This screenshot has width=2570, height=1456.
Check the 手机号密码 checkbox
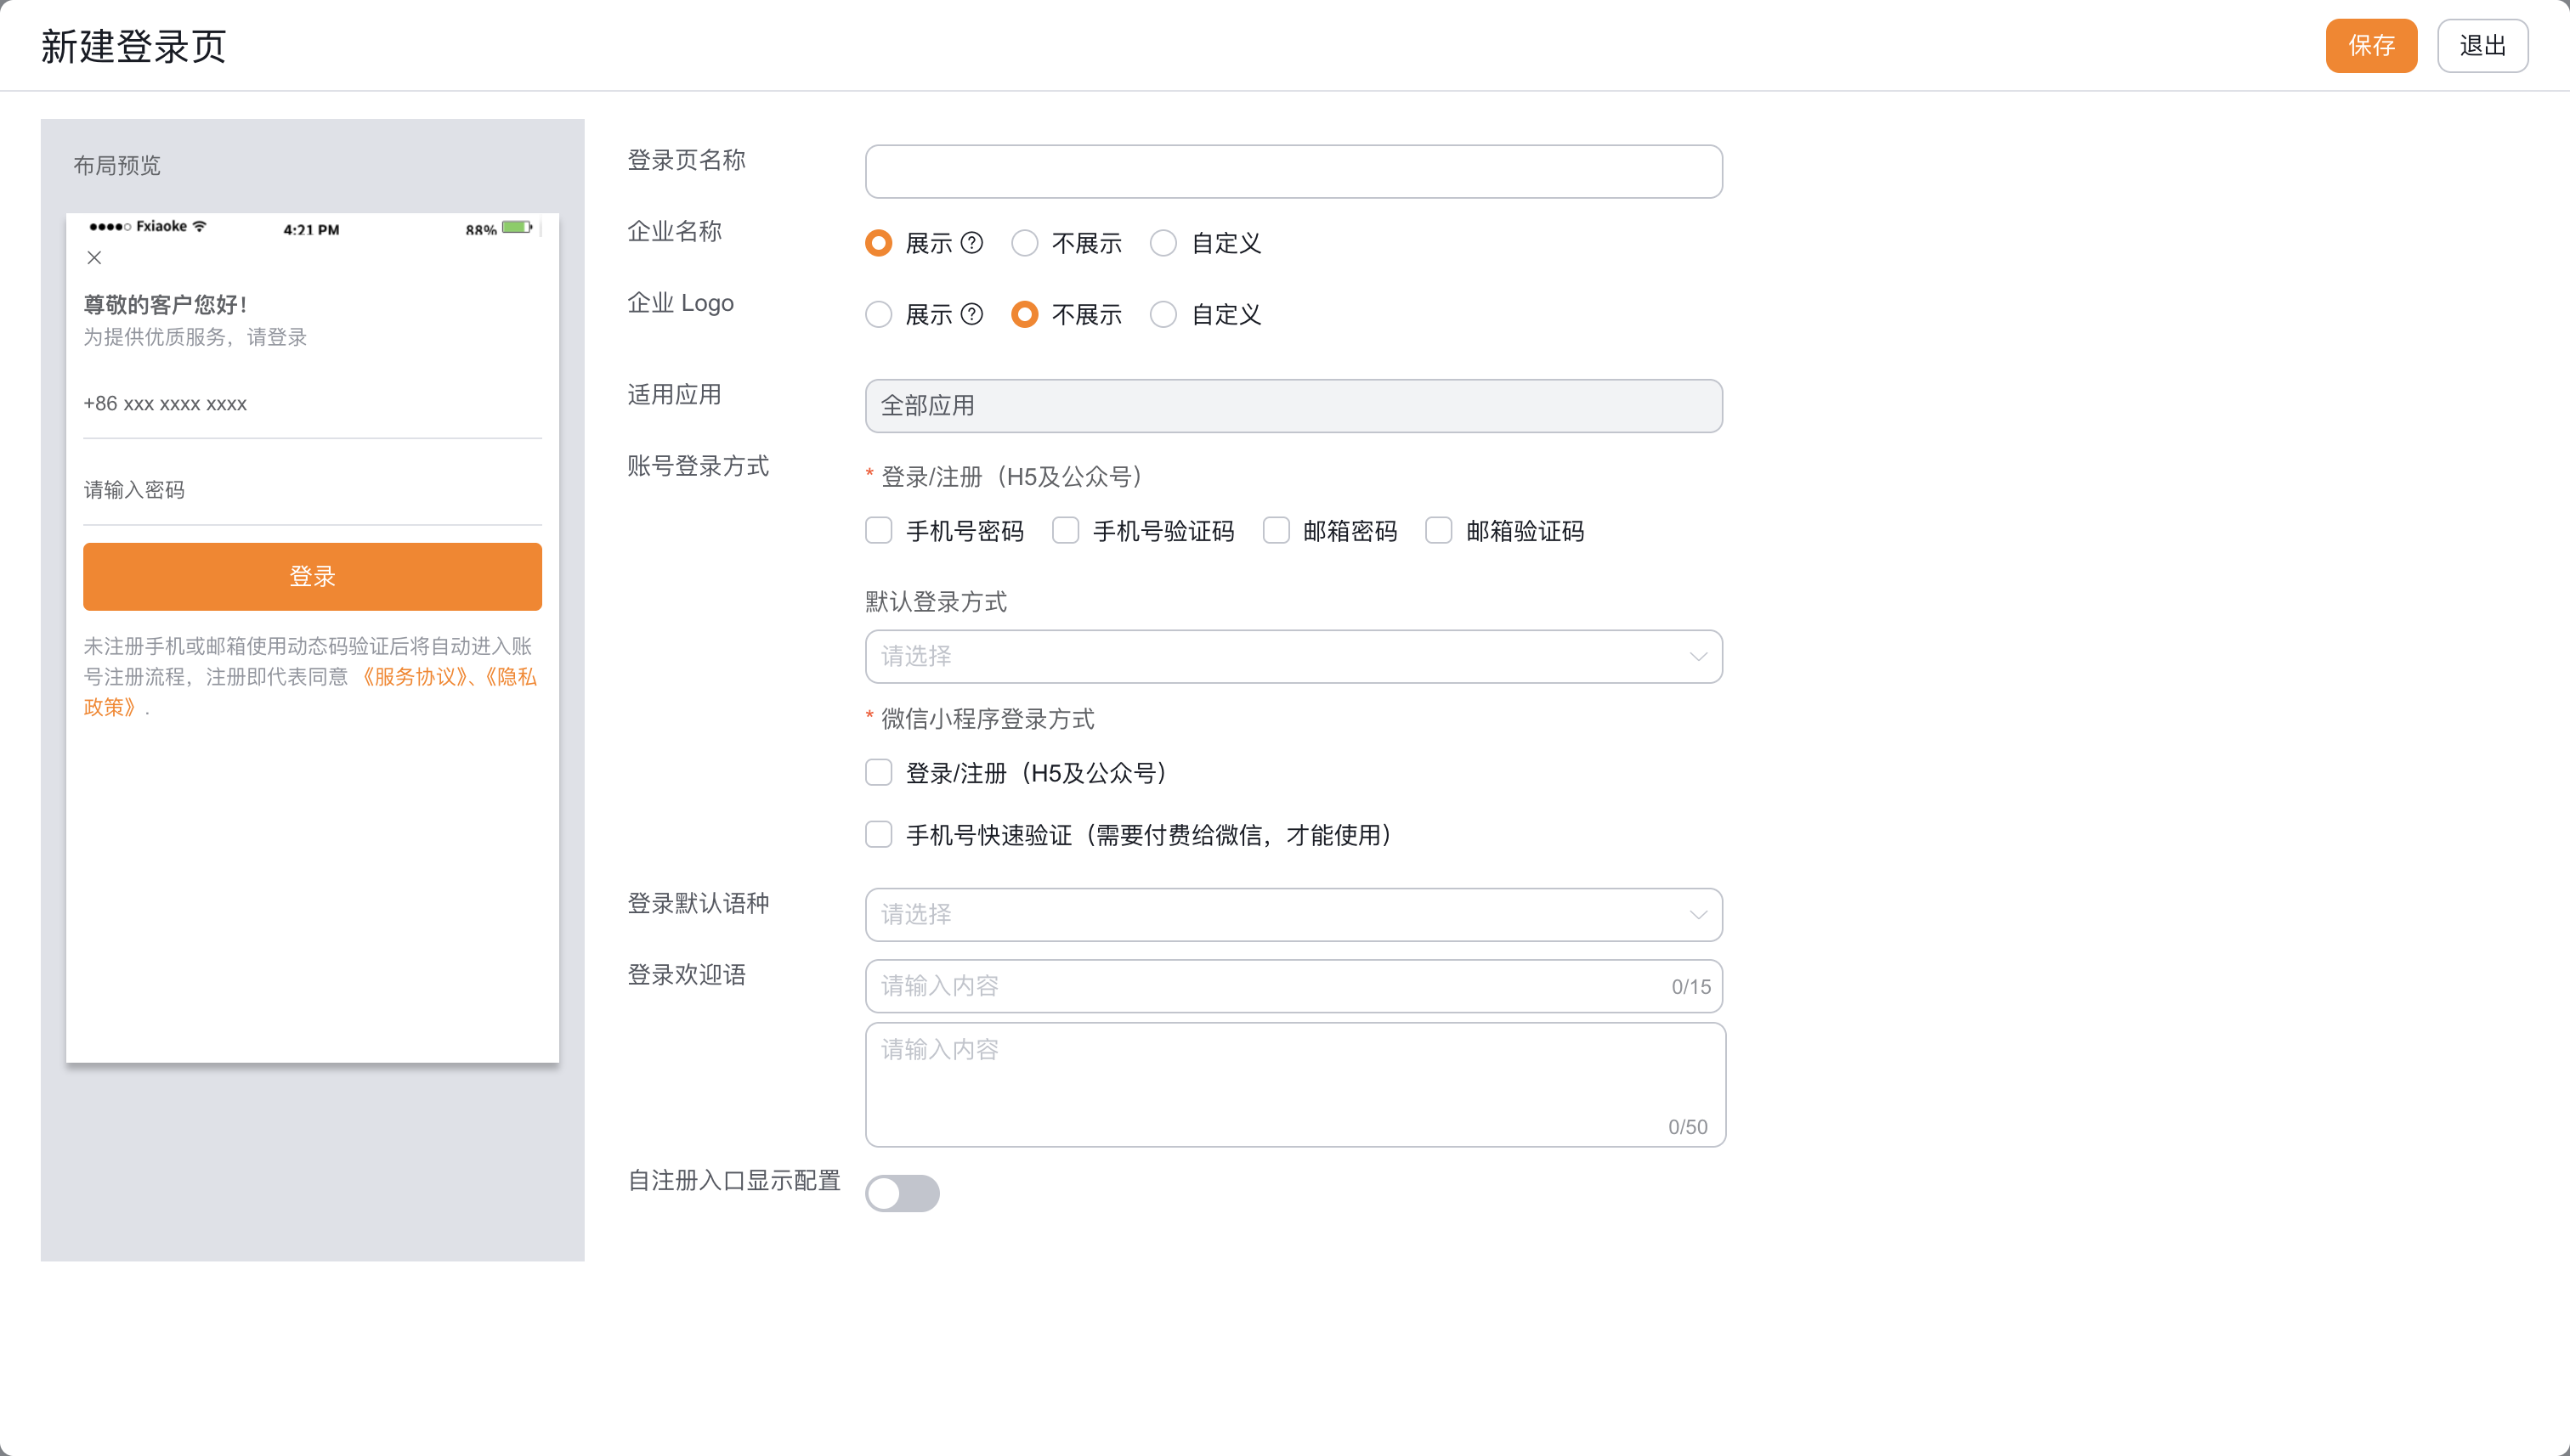(879, 530)
